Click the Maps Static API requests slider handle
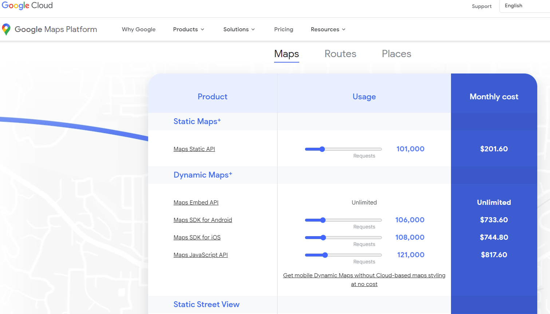Image resolution: width=550 pixels, height=314 pixels. coord(322,149)
